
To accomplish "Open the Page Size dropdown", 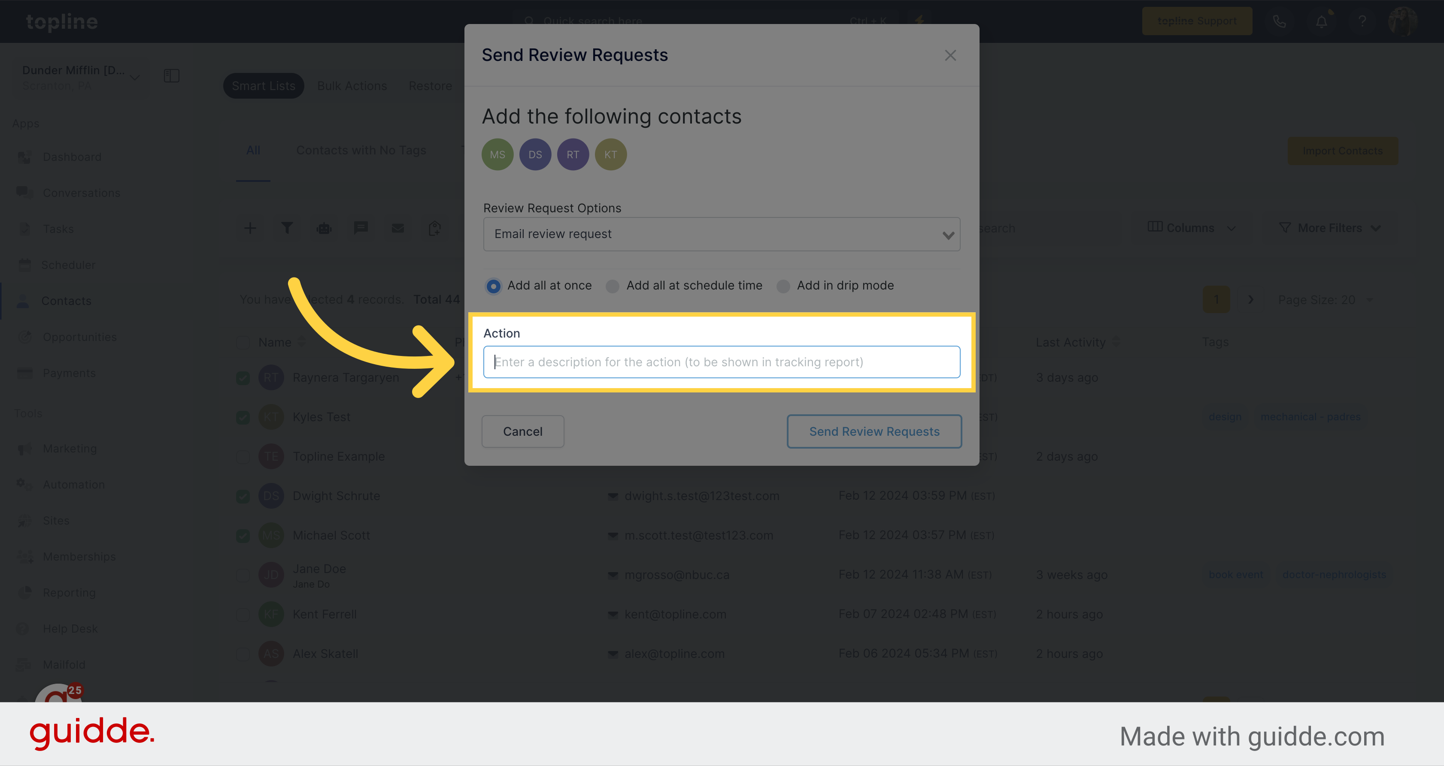I will [1325, 299].
